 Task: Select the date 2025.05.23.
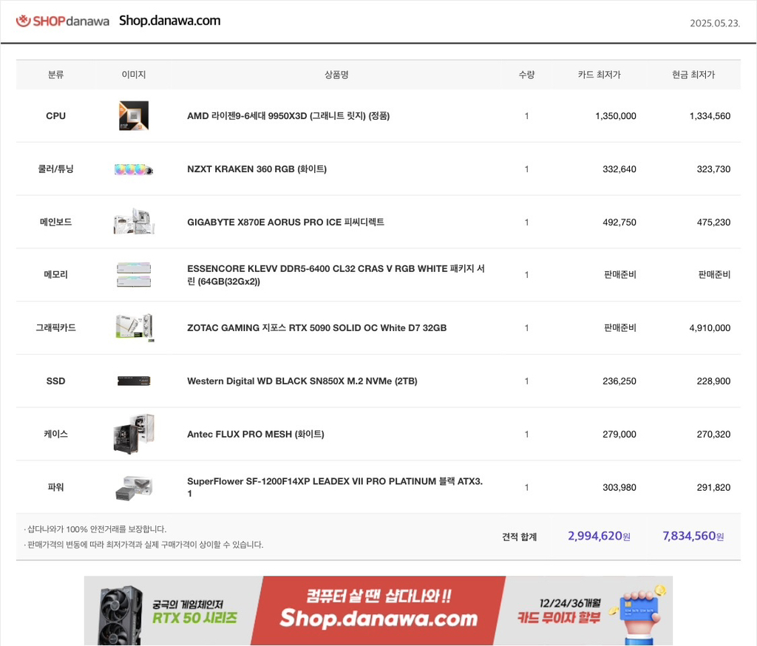point(715,23)
